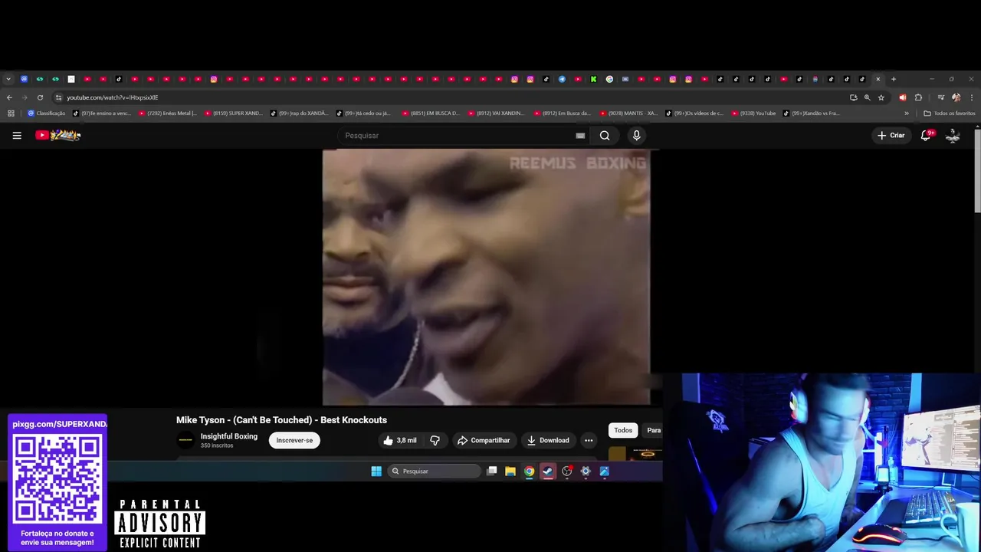The height and width of the screenshot is (552, 981).
Task: Go to the YouTube home logo
Action: tap(57, 136)
